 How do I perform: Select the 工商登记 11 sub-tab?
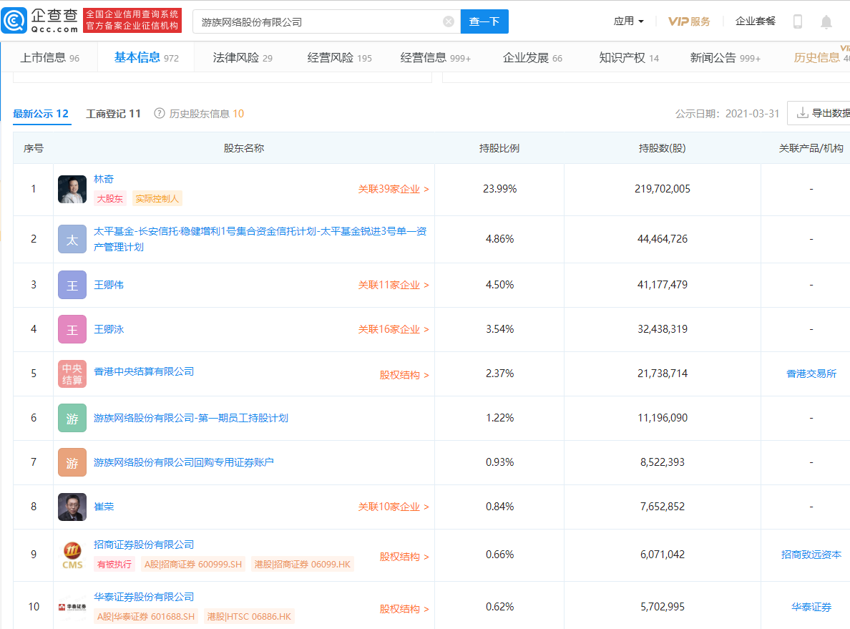(x=113, y=114)
